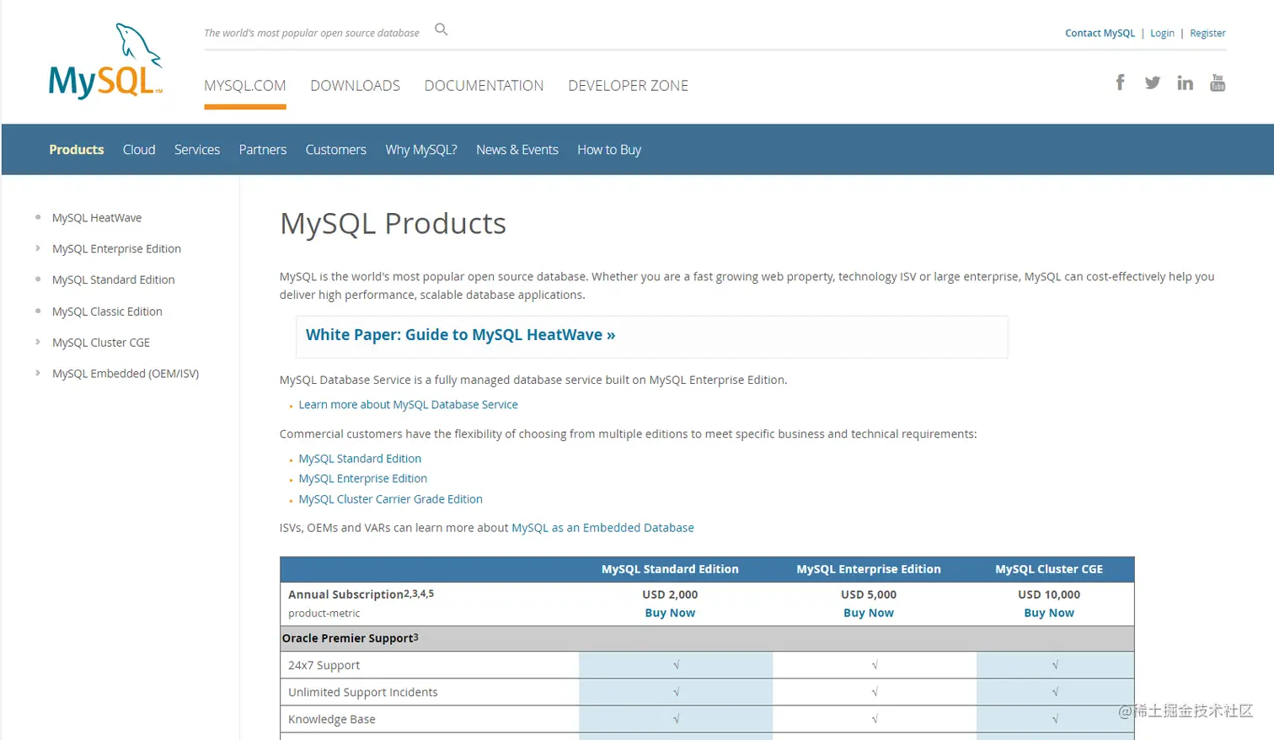1274x740 pixels.
Task: Click MySQL Enterprise Edition bullet link
Action: (362, 478)
